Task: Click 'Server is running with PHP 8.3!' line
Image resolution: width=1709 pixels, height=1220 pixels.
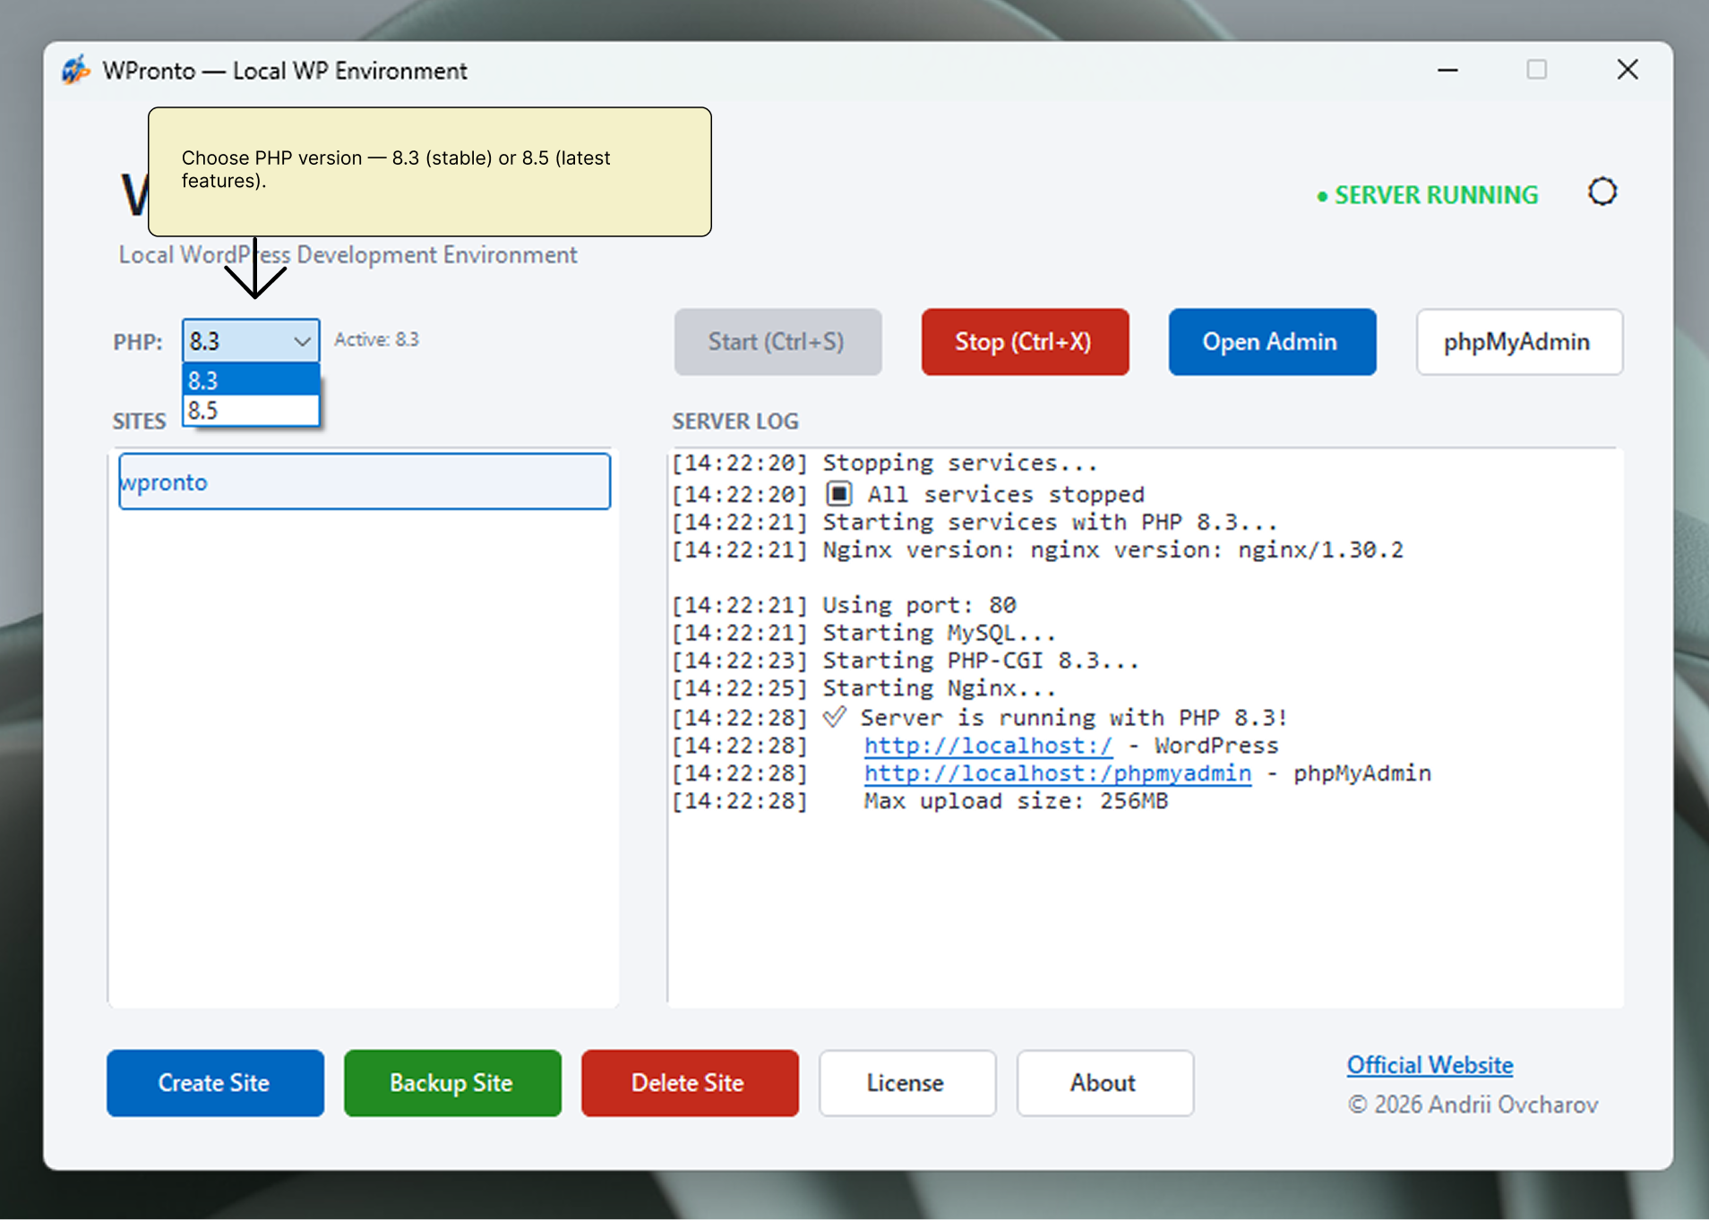Action: [x=980, y=718]
